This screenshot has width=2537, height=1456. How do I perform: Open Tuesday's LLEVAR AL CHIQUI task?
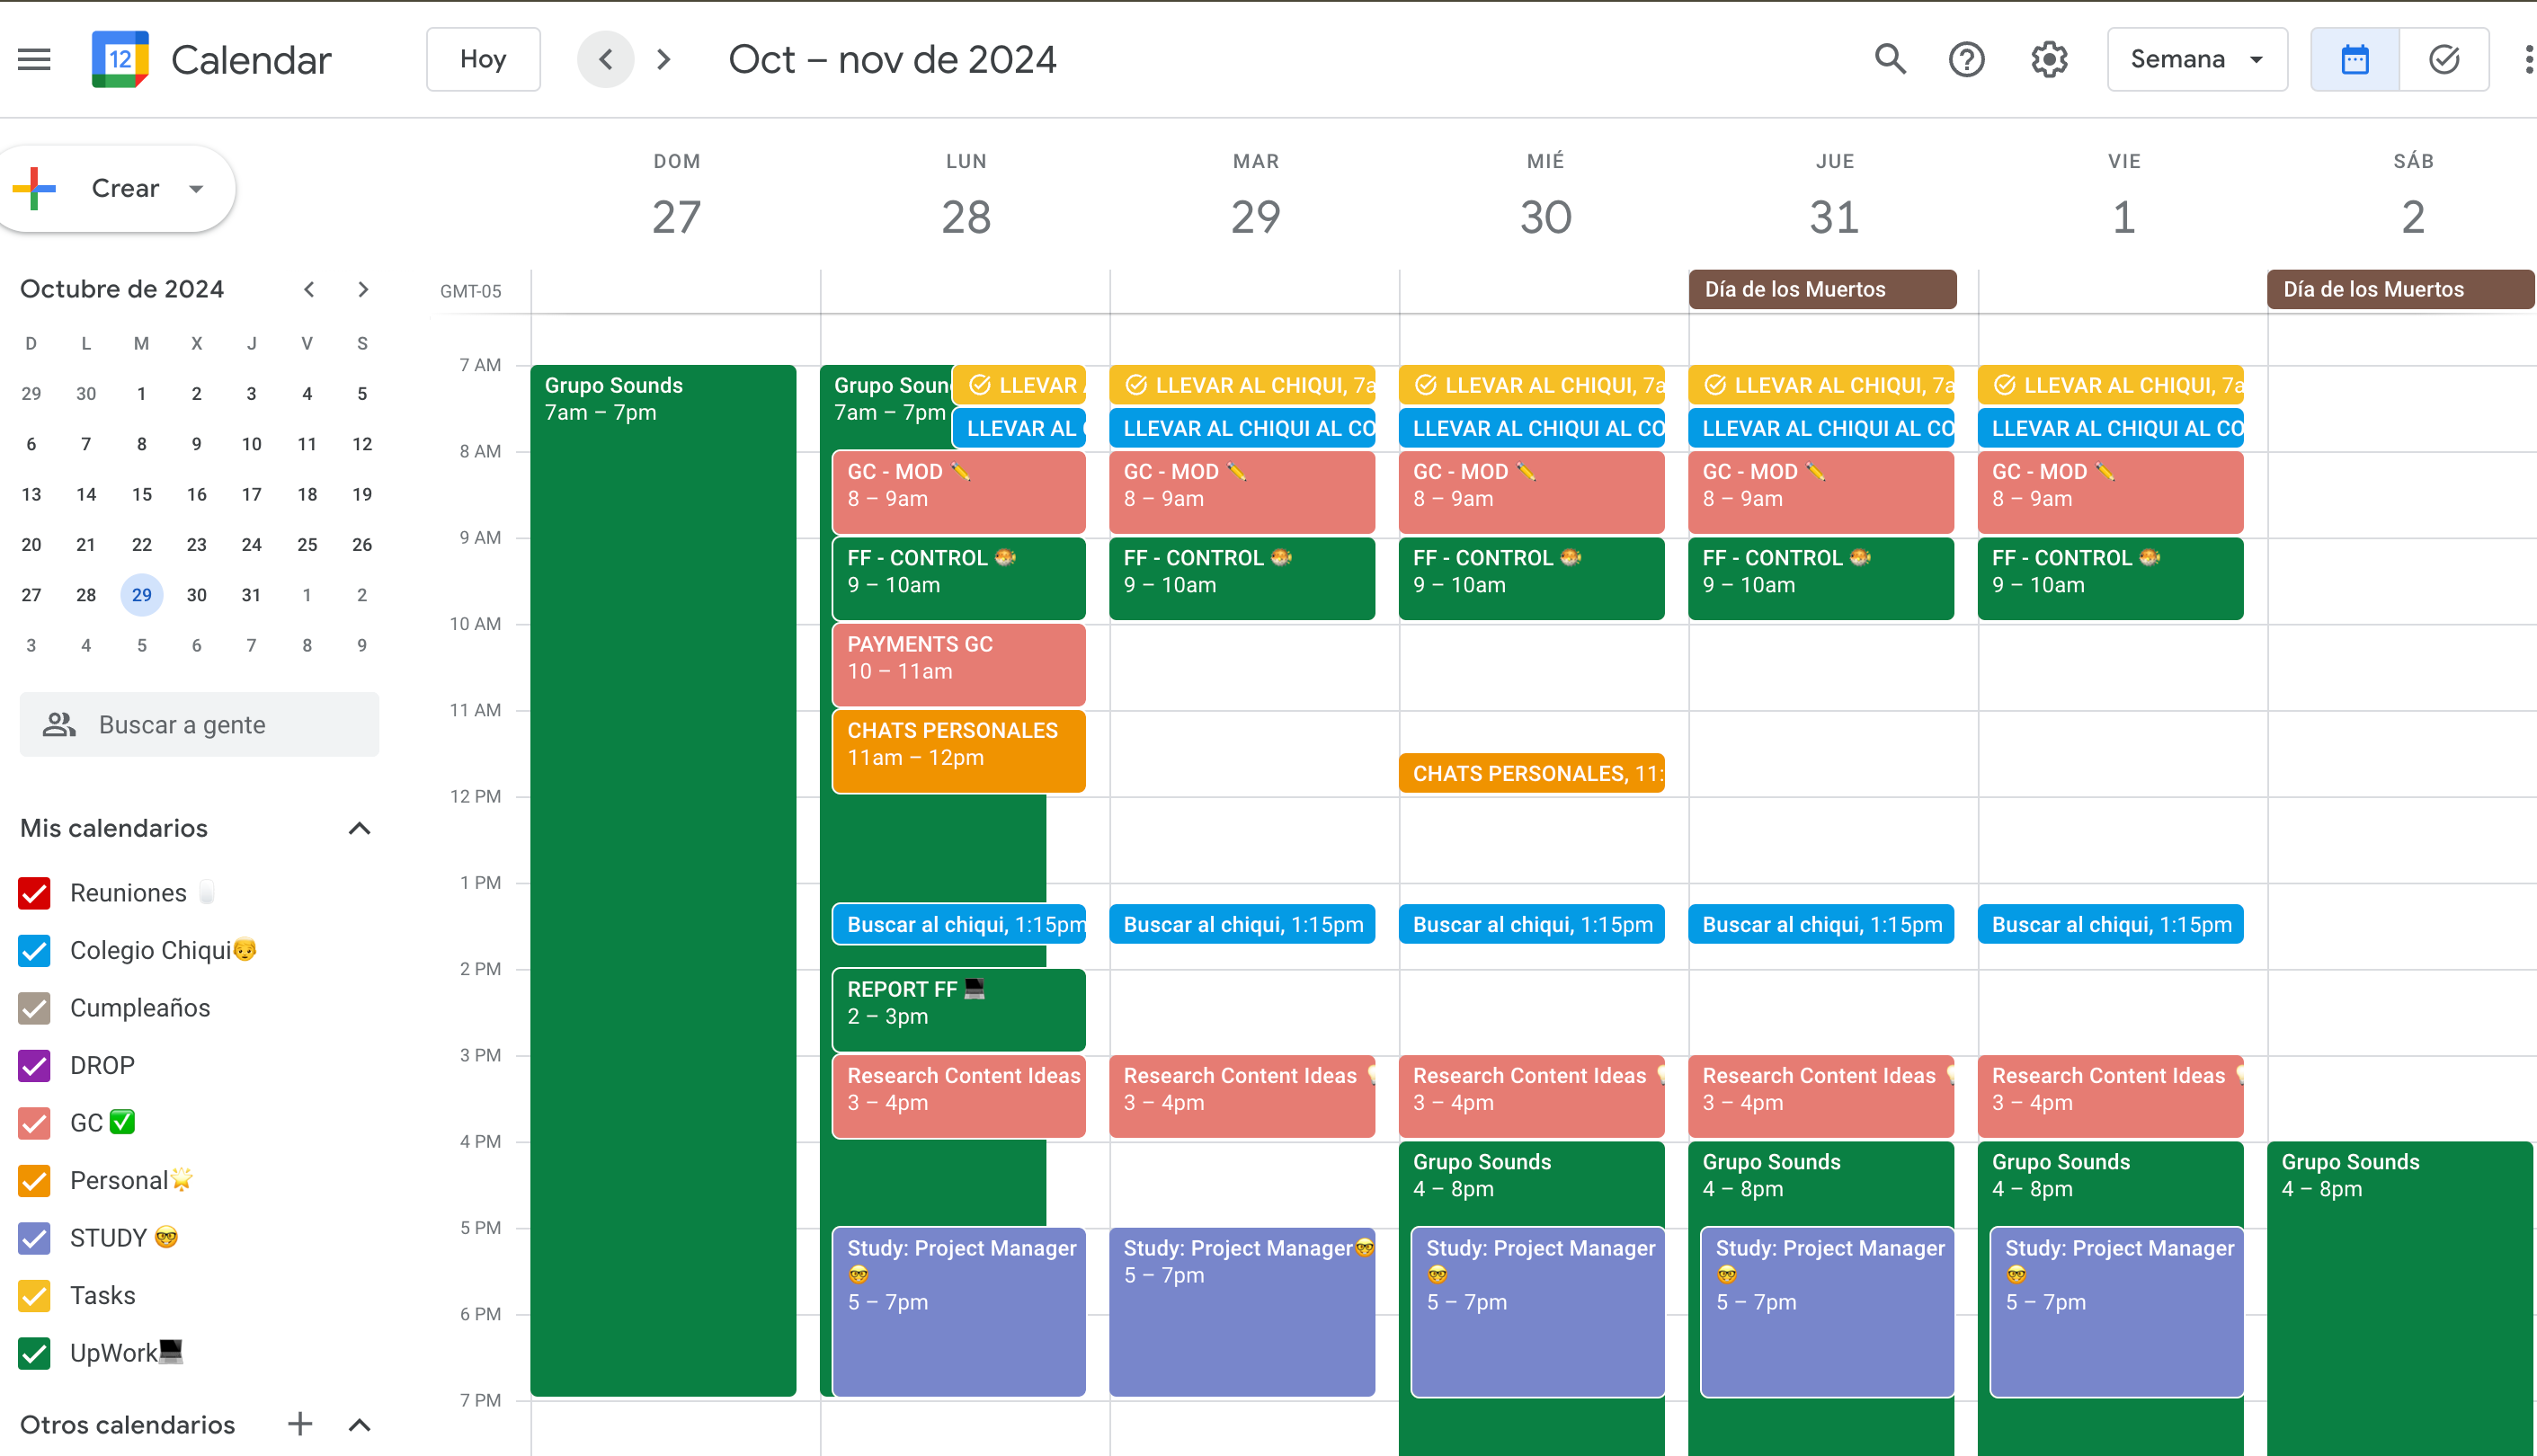(1242, 385)
